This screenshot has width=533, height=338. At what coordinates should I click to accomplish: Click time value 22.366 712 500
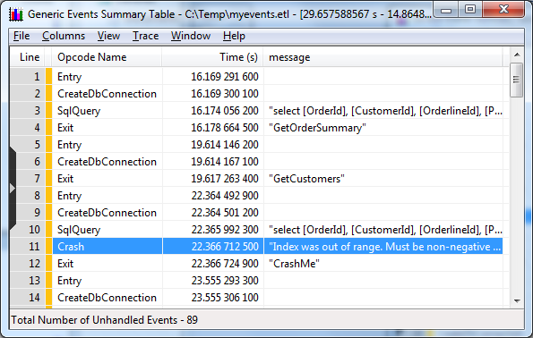[x=225, y=247]
